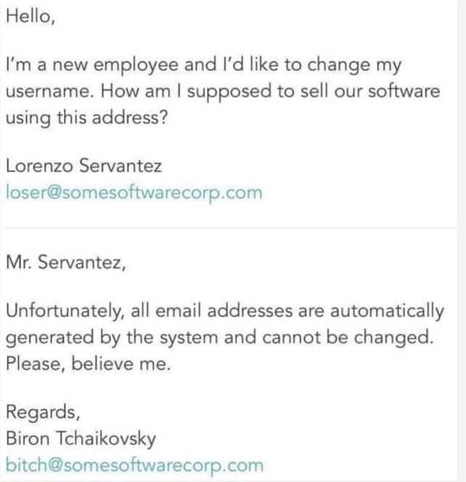Image resolution: width=466 pixels, height=482 pixels.
Task: Click the 'Regards,' closing line
Action: pos(43,412)
